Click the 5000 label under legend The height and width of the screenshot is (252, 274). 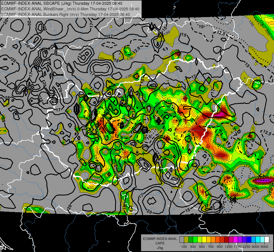[264, 247]
